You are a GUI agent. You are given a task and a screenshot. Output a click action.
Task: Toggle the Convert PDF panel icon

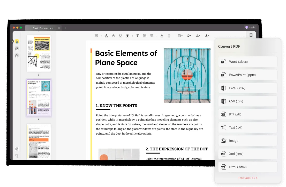click(251, 35)
